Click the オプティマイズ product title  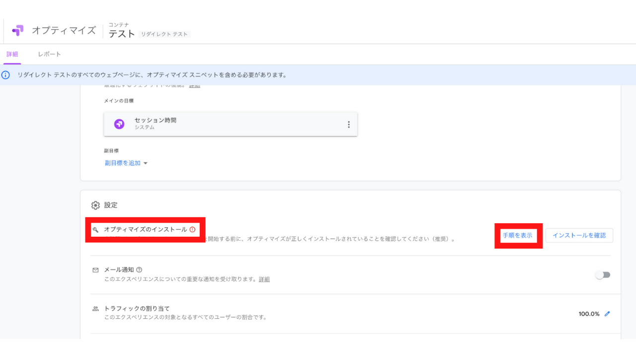64,30
